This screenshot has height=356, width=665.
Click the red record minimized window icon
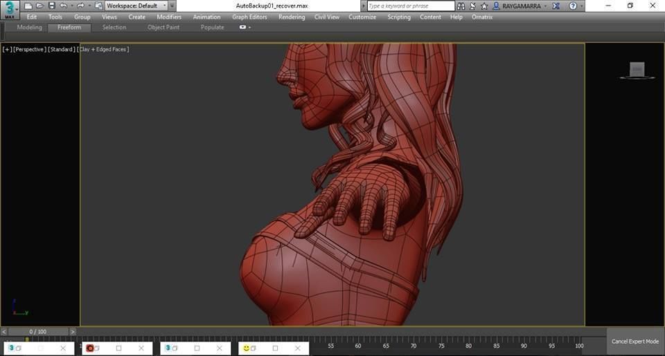tap(89, 348)
